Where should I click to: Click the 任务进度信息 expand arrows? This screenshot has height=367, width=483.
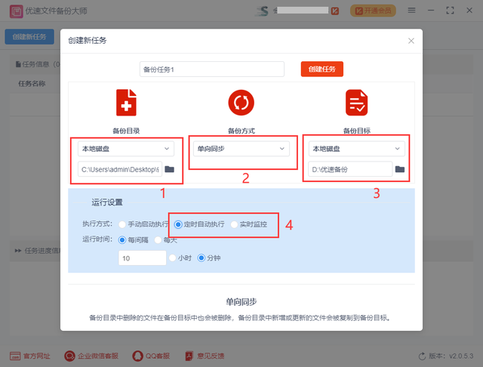coord(18,251)
